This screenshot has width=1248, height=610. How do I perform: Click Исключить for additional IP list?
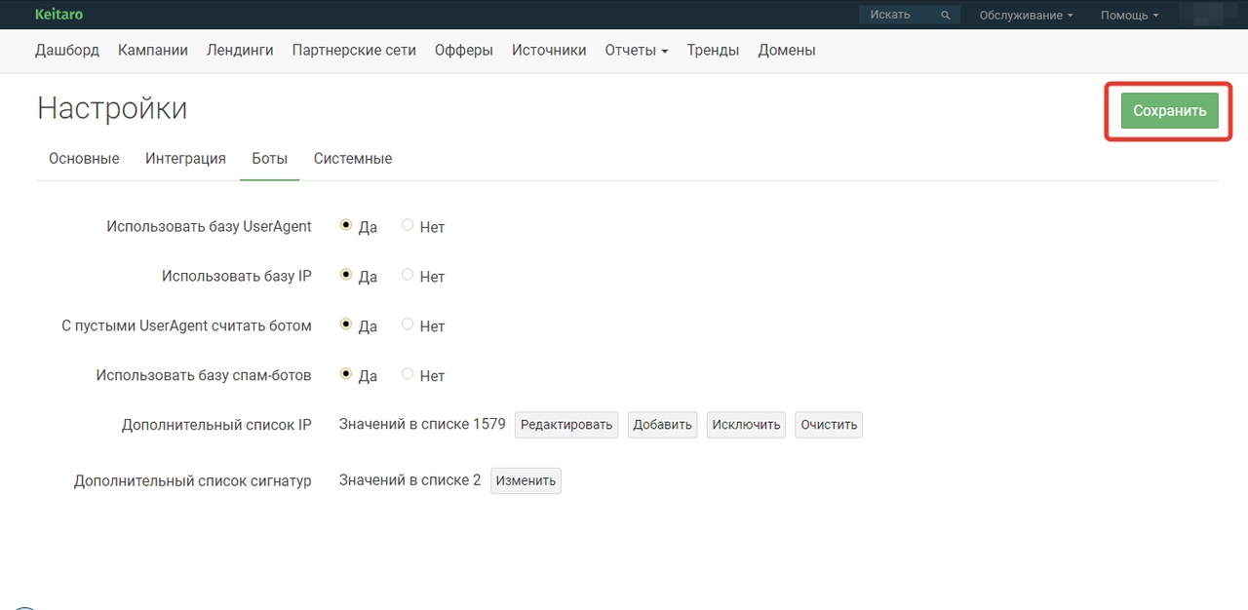746,425
